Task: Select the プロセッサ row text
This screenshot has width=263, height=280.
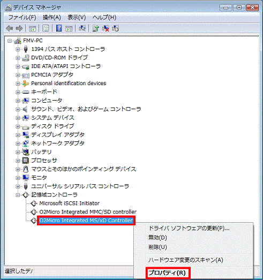Action: coord(44,161)
